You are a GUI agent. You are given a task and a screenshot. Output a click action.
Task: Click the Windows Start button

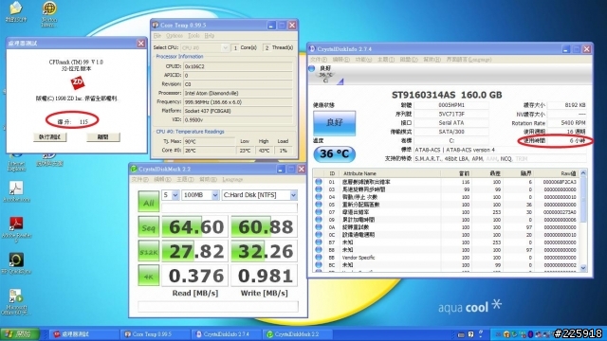click(x=20, y=334)
